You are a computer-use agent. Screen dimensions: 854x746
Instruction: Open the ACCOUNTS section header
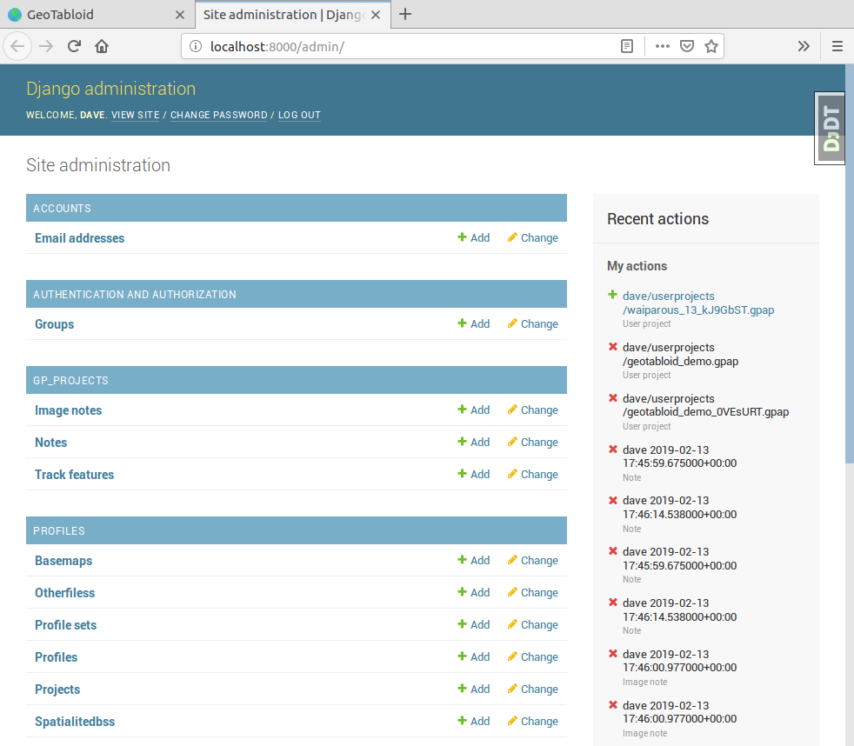(62, 209)
